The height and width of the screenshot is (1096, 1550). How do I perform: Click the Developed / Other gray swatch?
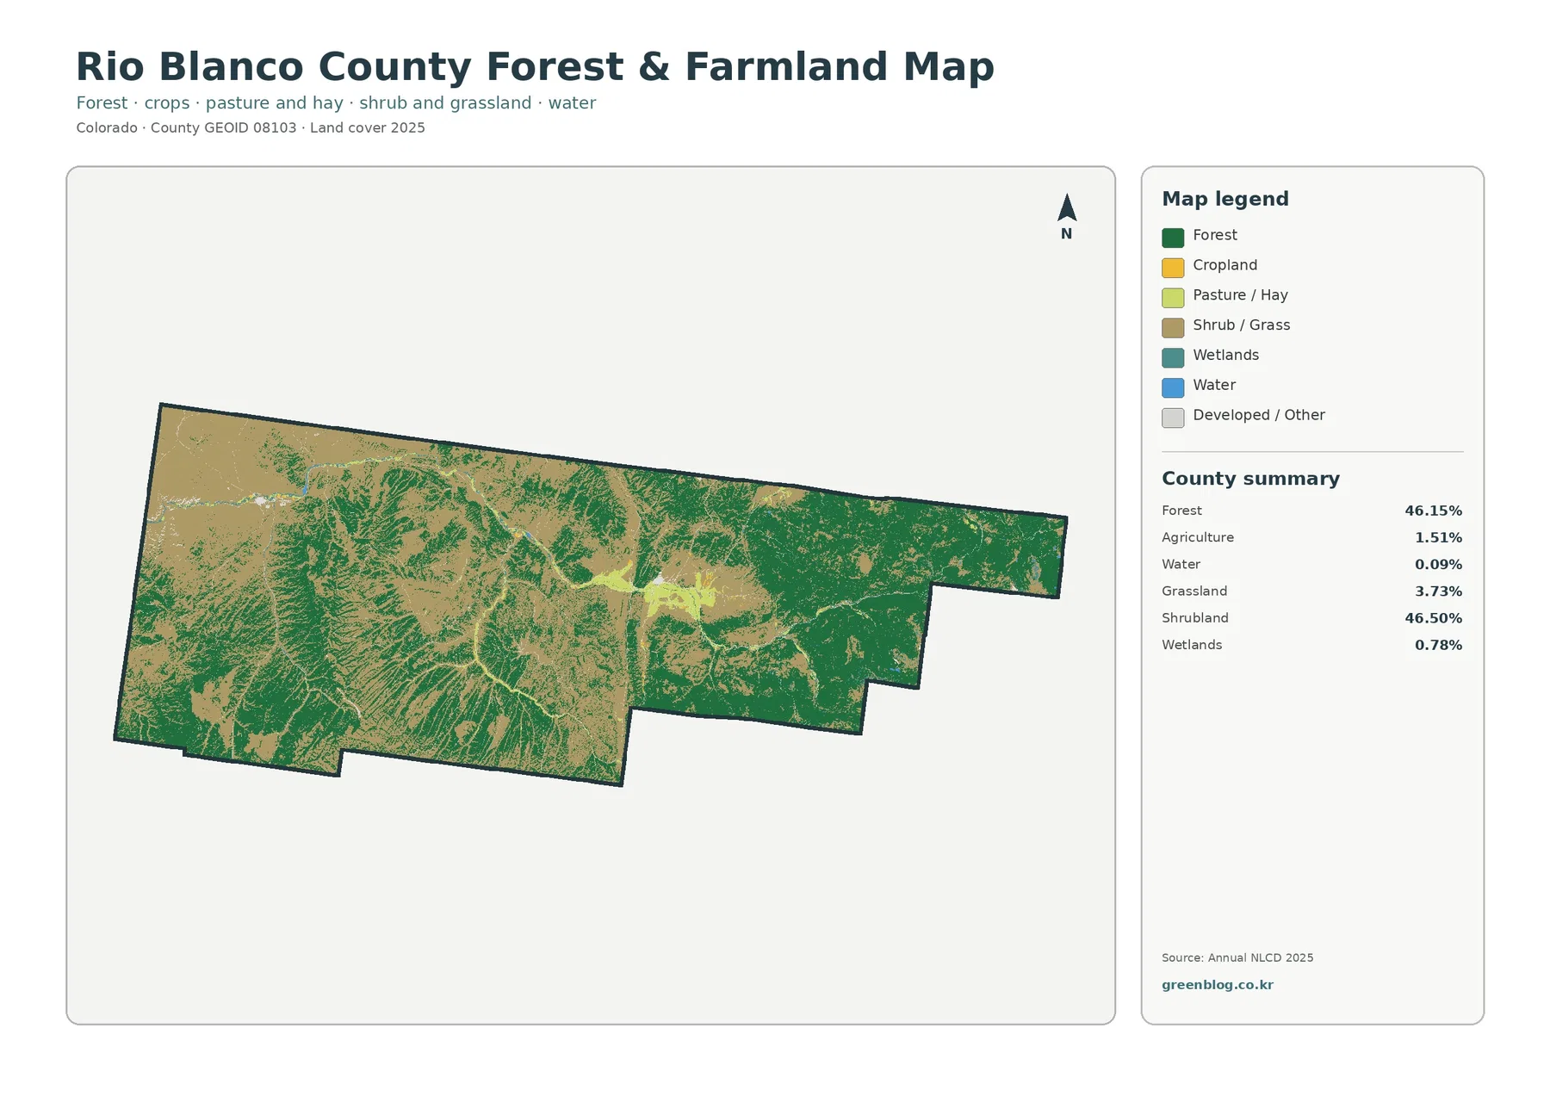pyautogui.click(x=1173, y=418)
